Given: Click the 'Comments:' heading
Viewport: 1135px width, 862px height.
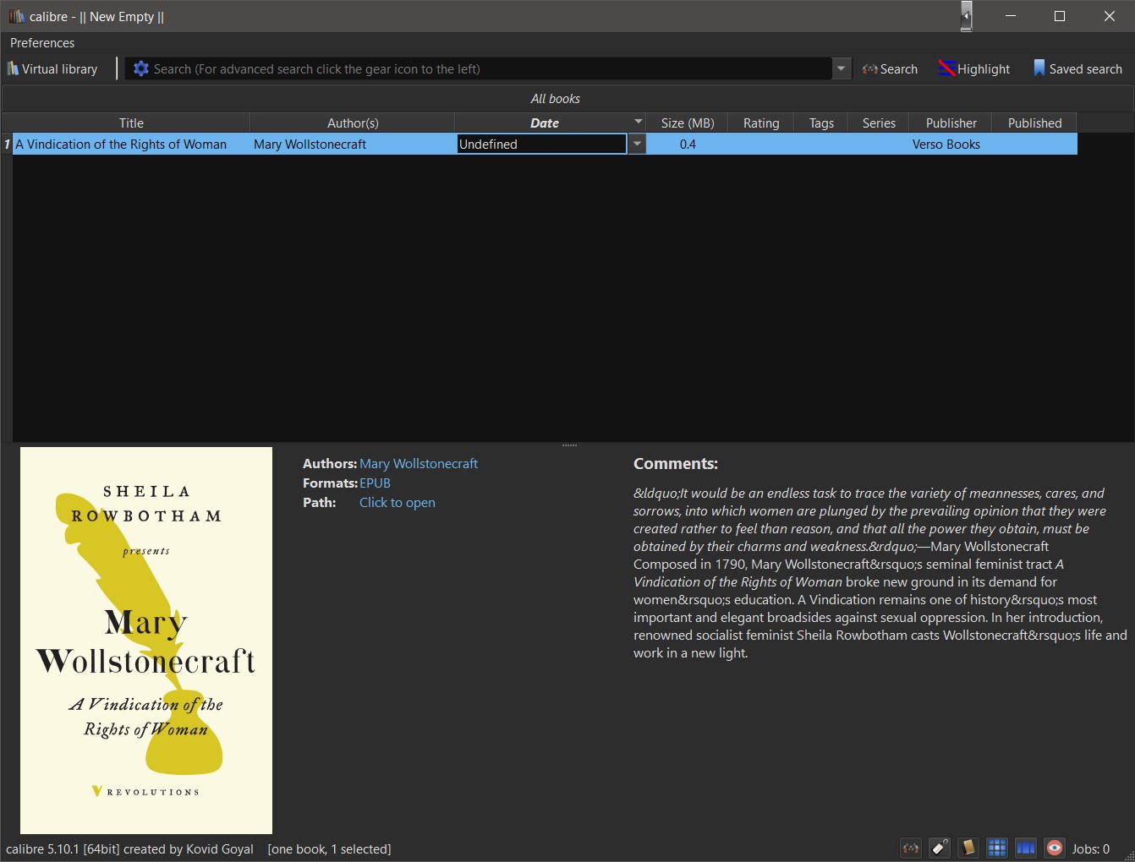Looking at the screenshot, I should pos(676,464).
